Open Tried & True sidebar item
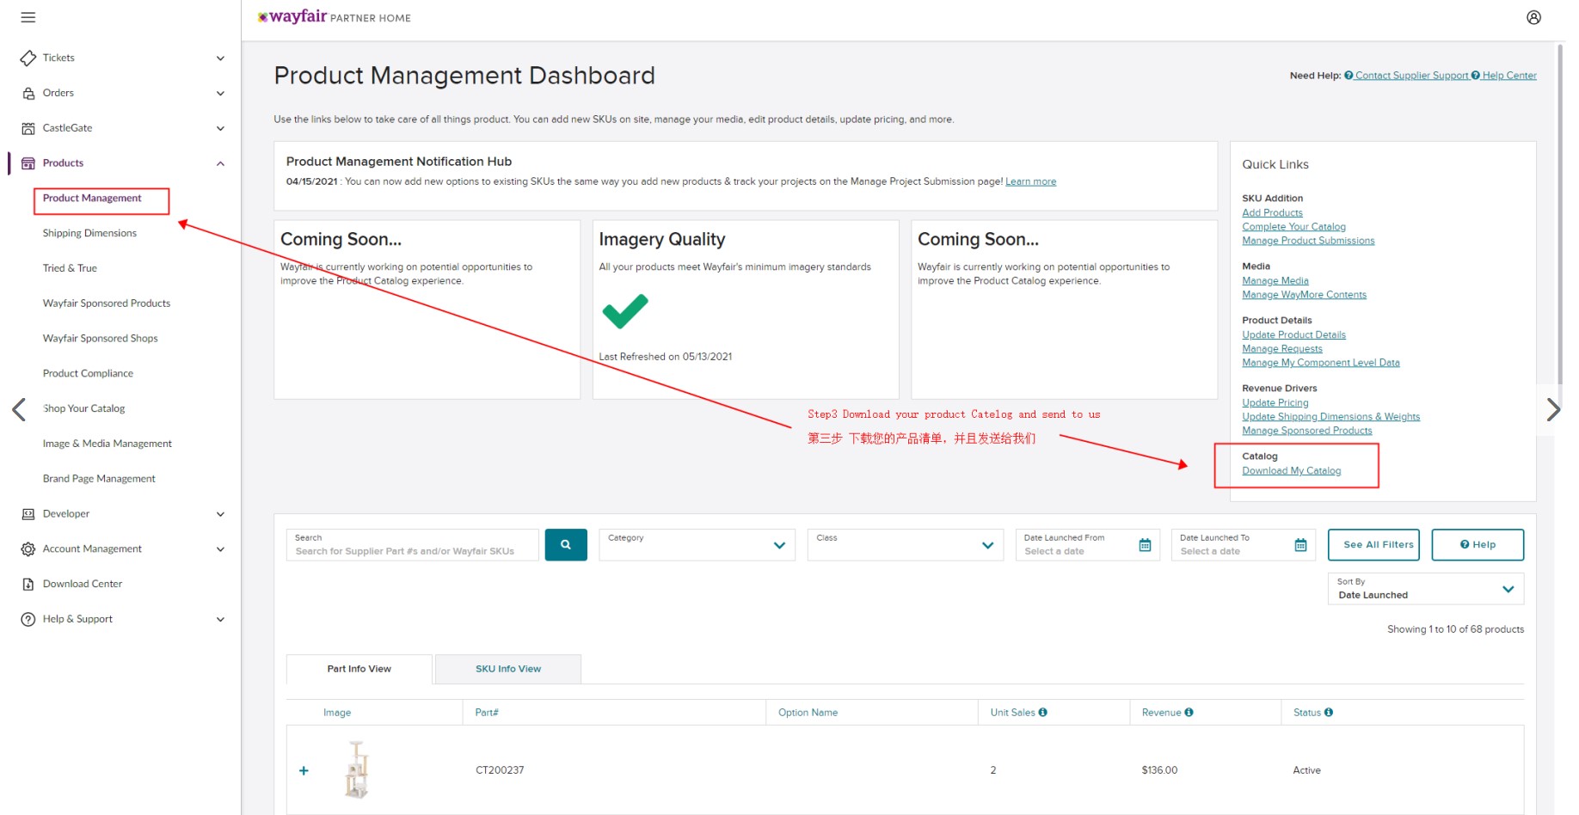1579x815 pixels. coord(70,268)
